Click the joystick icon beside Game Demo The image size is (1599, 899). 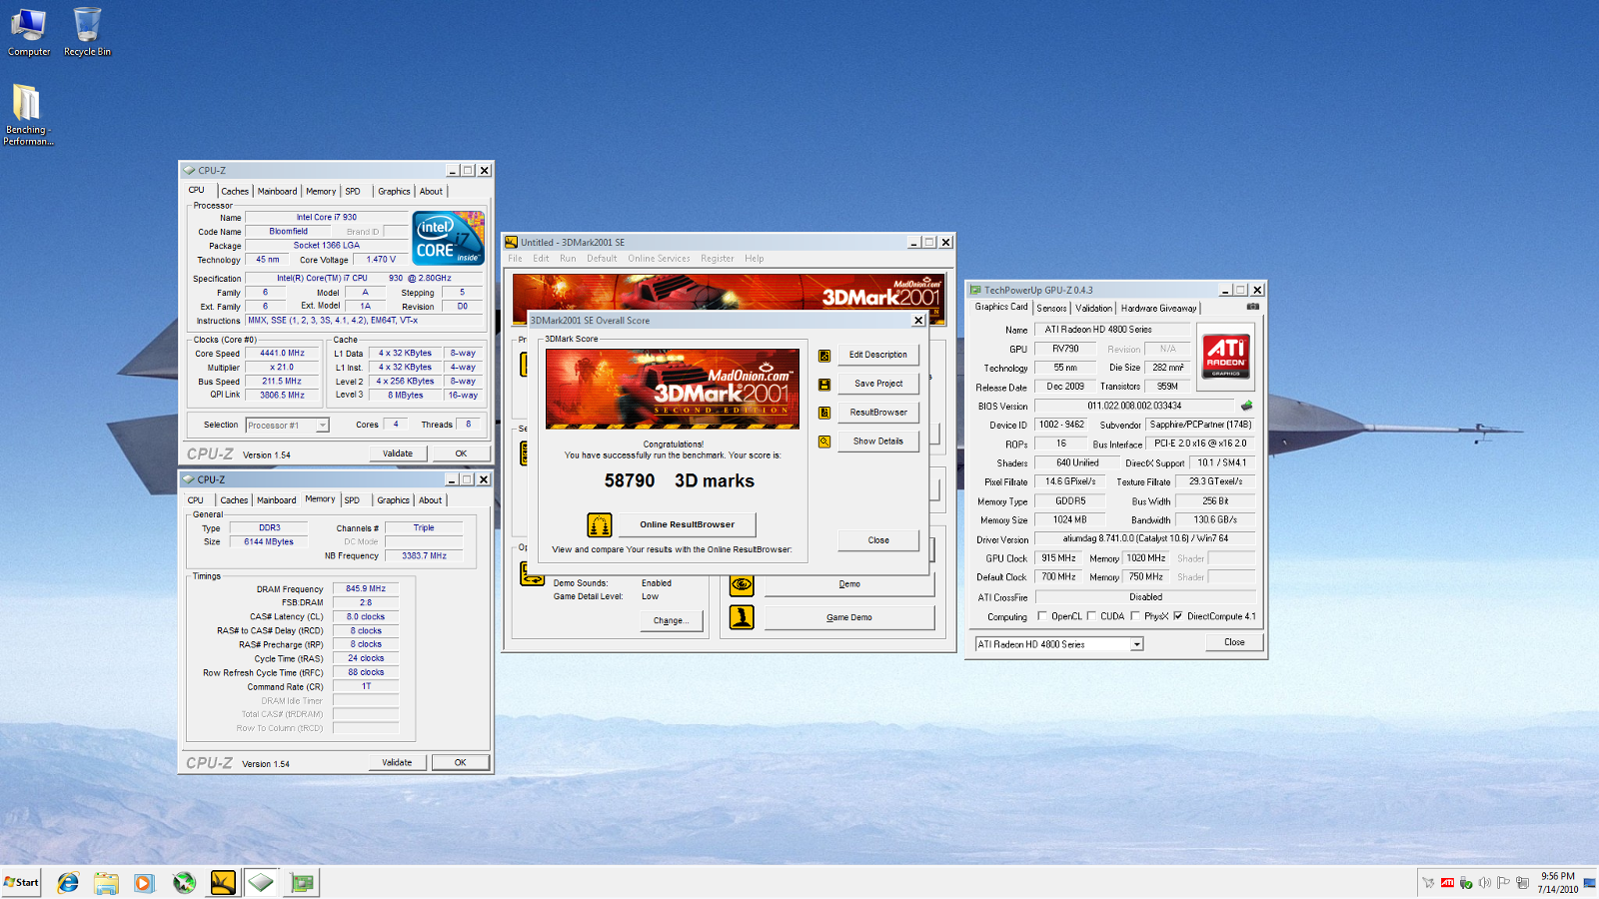(742, 617)
